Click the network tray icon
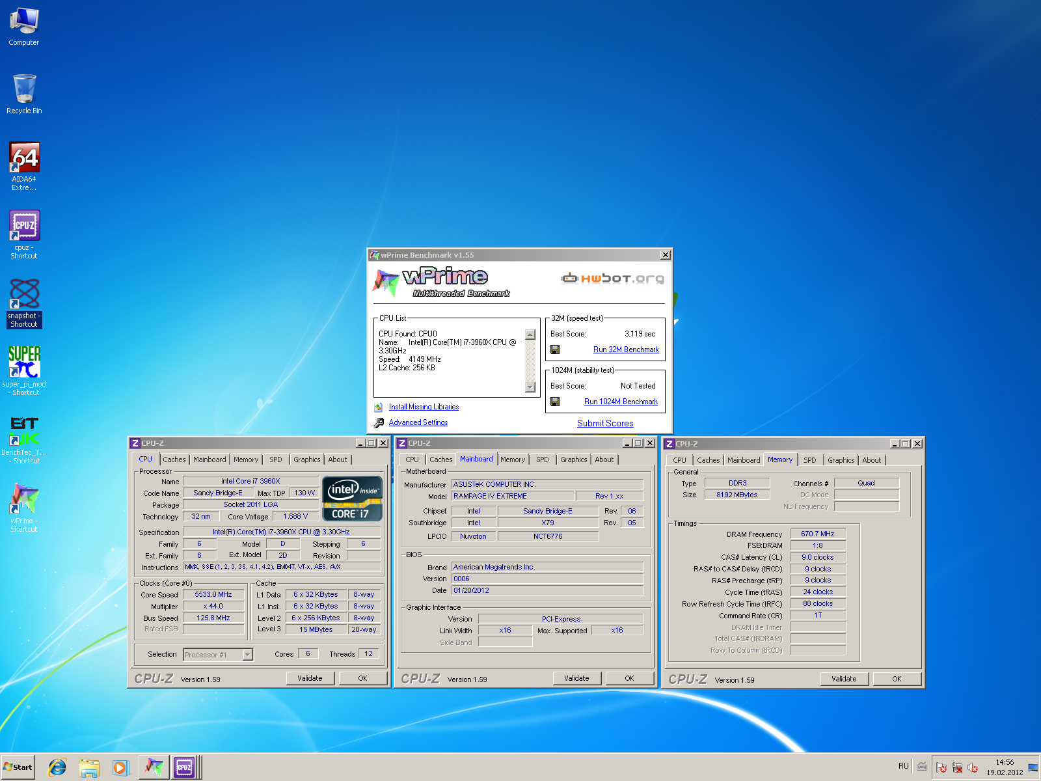Image resolution: width=1041 pixels, height=781 pixels. tap(957, 767)
